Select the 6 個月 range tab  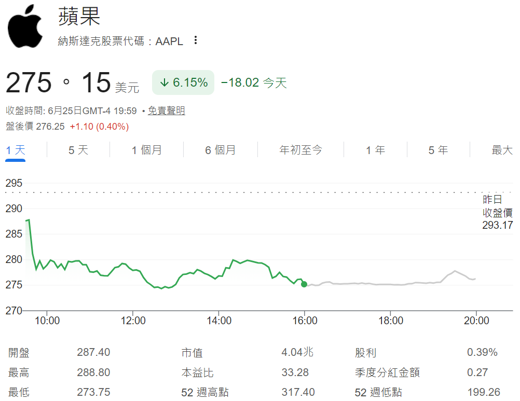coord(220,150)
